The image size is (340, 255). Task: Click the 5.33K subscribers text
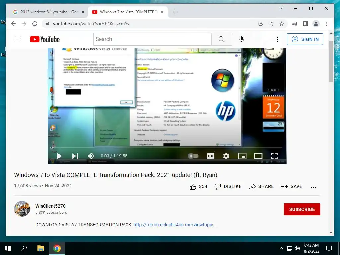[x=51, y=212]
